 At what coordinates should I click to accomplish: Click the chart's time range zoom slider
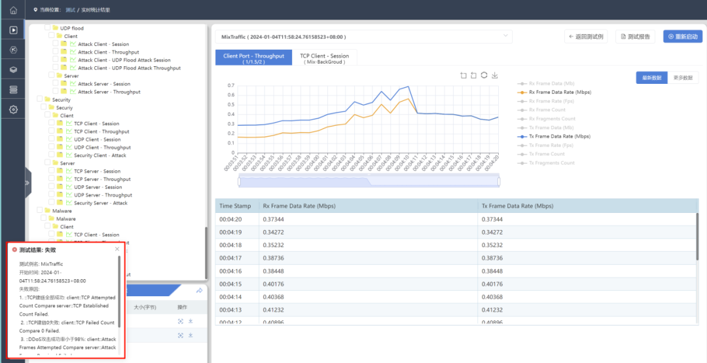point(369,181)
